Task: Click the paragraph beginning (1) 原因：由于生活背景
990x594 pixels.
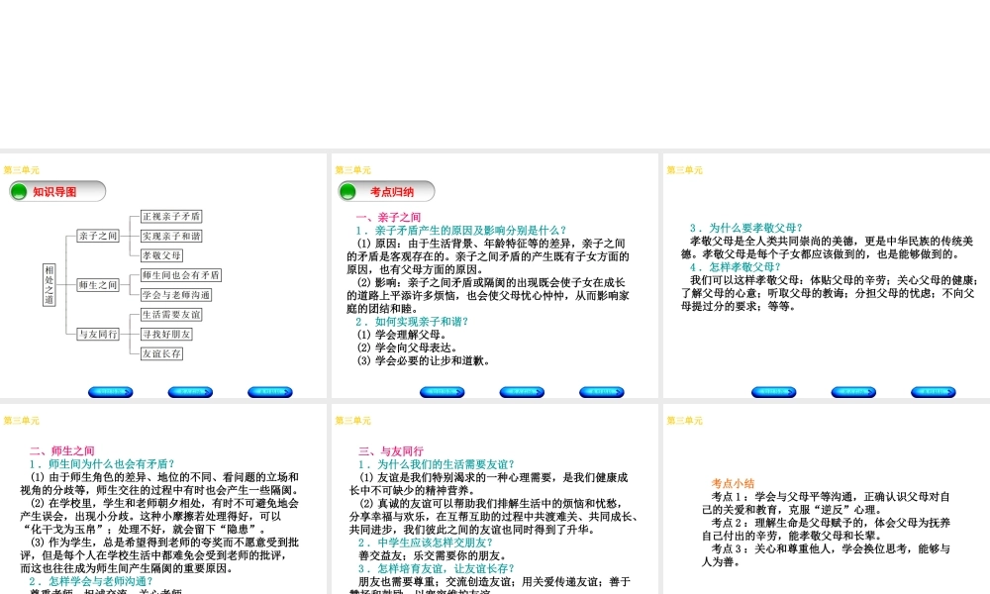Action: tap(488, 256)
